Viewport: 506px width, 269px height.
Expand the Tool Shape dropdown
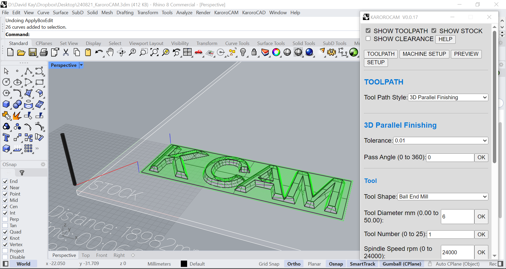point(443,197)
